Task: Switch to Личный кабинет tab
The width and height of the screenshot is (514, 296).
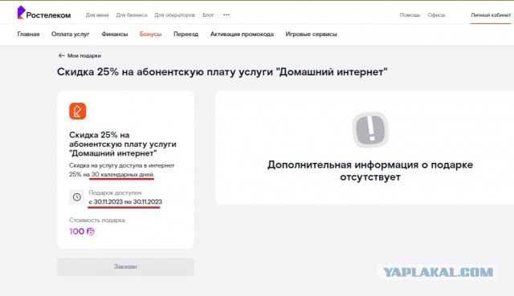Action: tap(491, 15)
